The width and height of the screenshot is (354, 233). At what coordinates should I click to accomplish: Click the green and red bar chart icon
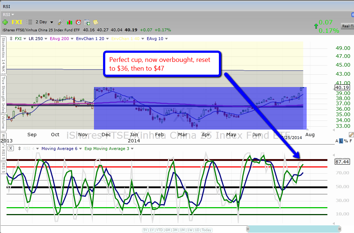click(70, 22)
